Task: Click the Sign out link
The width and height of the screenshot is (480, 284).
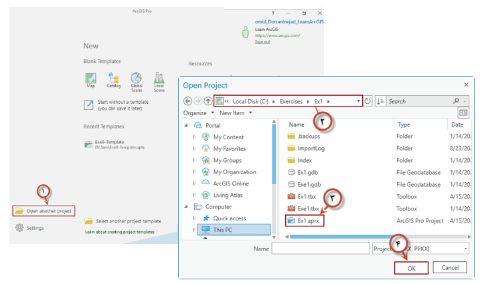Action: [262, 42]
